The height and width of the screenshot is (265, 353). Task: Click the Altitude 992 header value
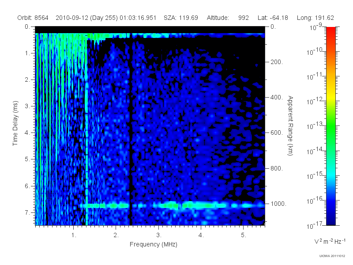tap(228, 18)
